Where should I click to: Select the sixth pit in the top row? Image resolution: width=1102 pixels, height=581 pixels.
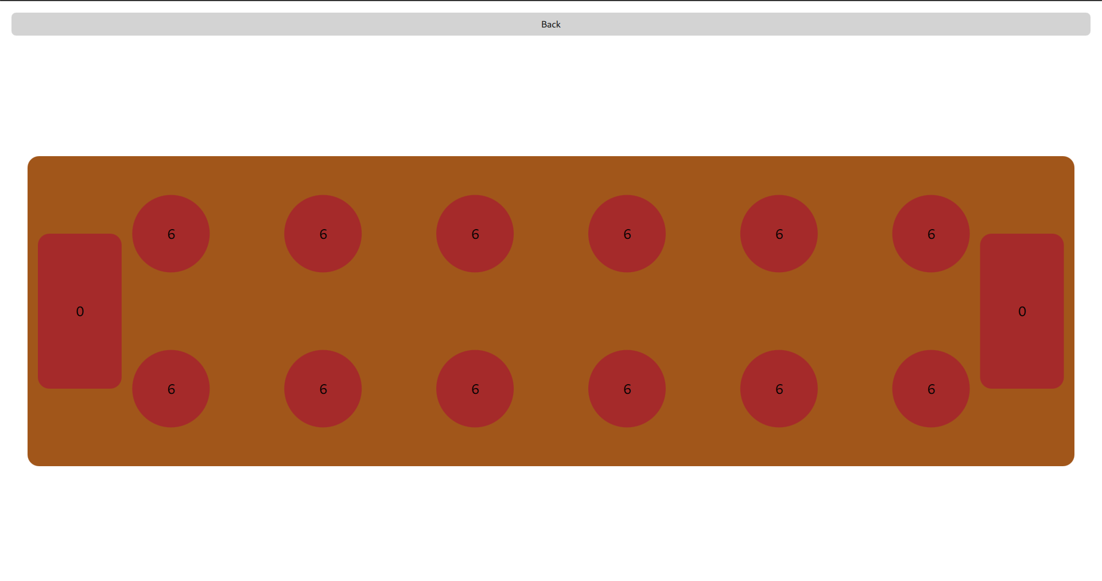pos(931,234)
